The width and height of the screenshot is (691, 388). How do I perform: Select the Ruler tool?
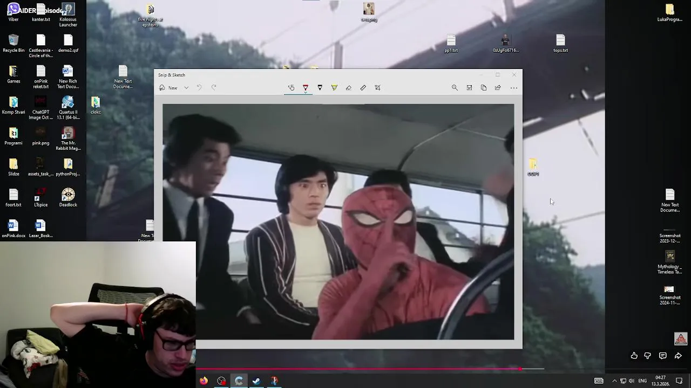tap(363, 88)
